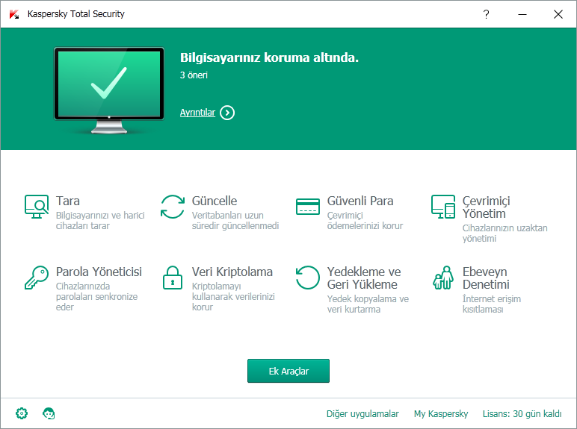Image resolution: width=577 pixels, height=429 pixels.
Task: Select the Çevrimiçi Yönetim heading
Action: point(486,207)
